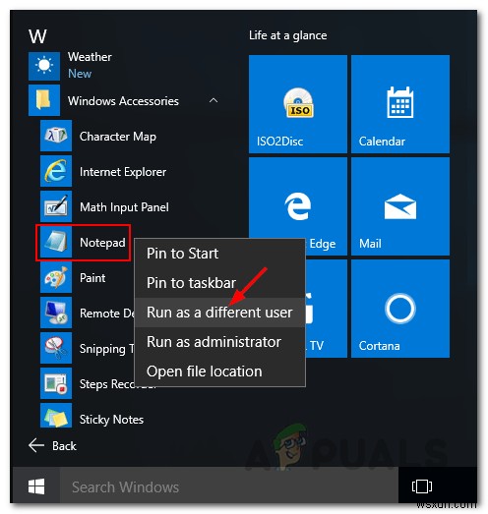Select Run as a different user
The width and height of the screenshot is (488, 514).
pos(219,313)
